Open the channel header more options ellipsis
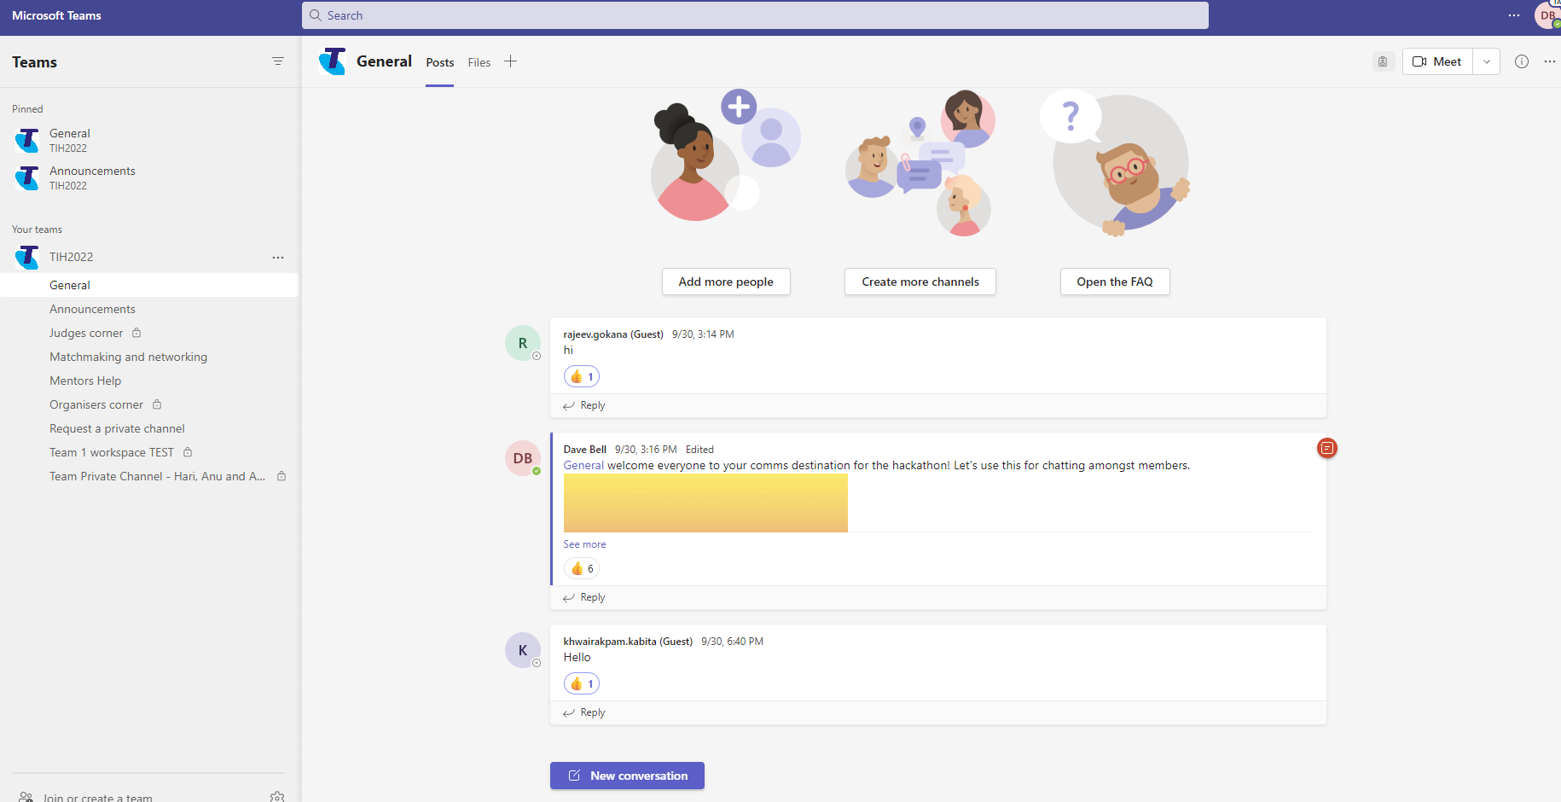The image size is (1561, 802). click(x=1549, y=61)
